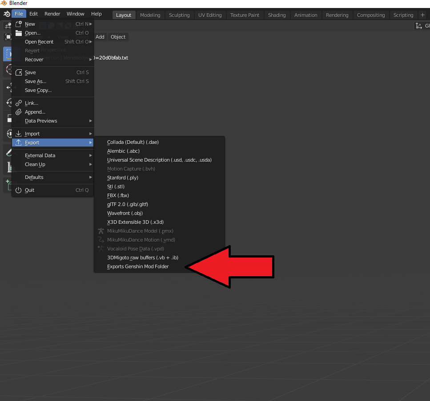Expand the Defaults submenu
Image resolution: width=430 pixels, height=401 pixels.
[52, 177]
